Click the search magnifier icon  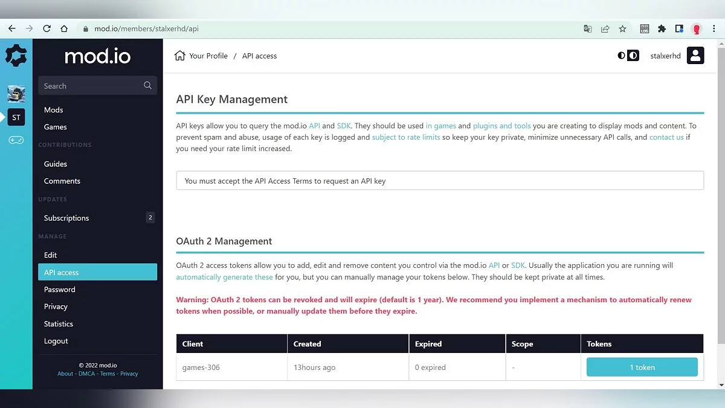pos(147,86)
